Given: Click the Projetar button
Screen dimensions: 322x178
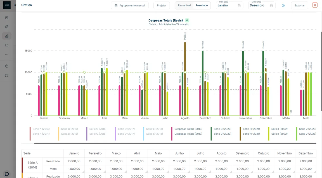Looking at the screenshot, I should (162, 6).
